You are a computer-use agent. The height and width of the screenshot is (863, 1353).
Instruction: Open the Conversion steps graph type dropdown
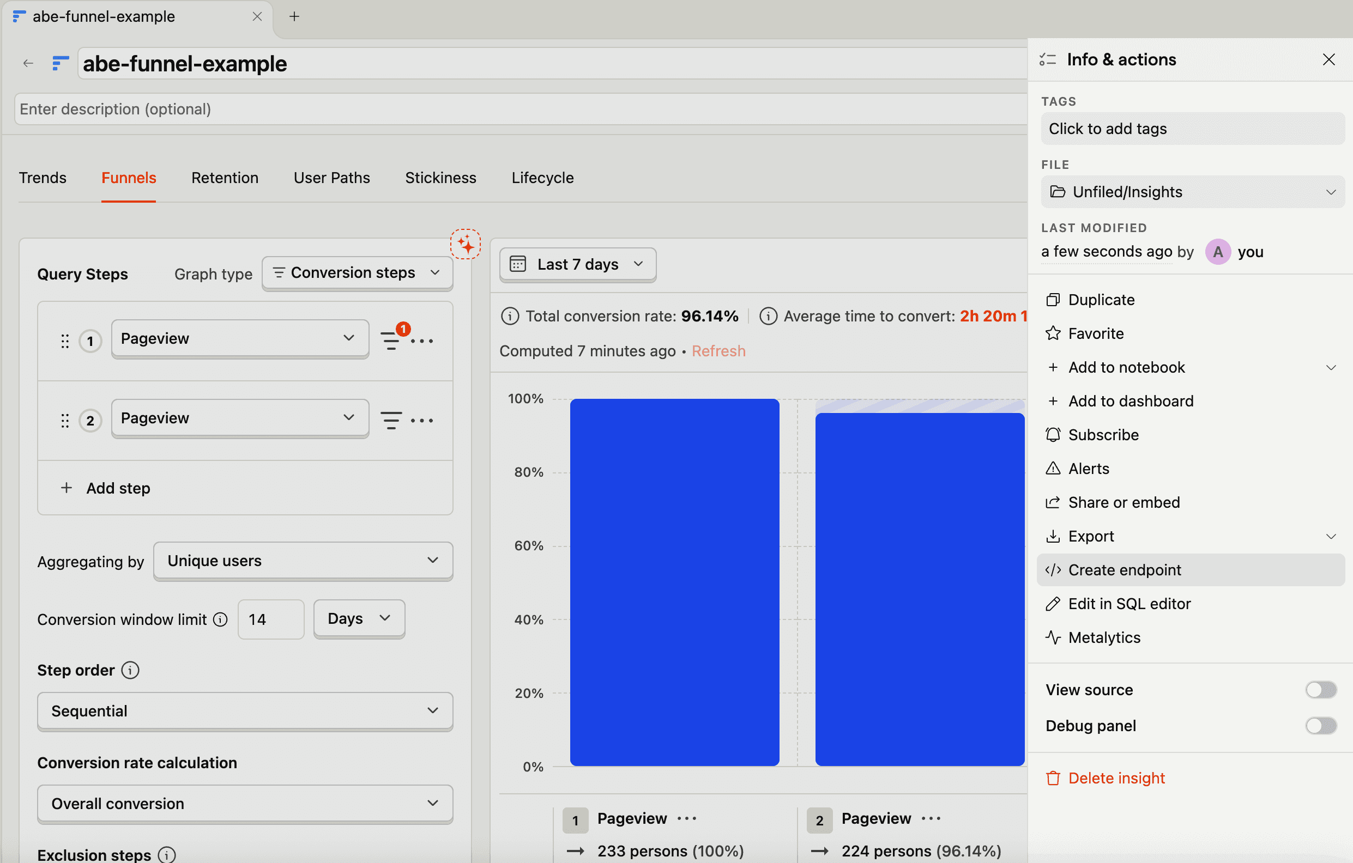click(x=358, y=273)
